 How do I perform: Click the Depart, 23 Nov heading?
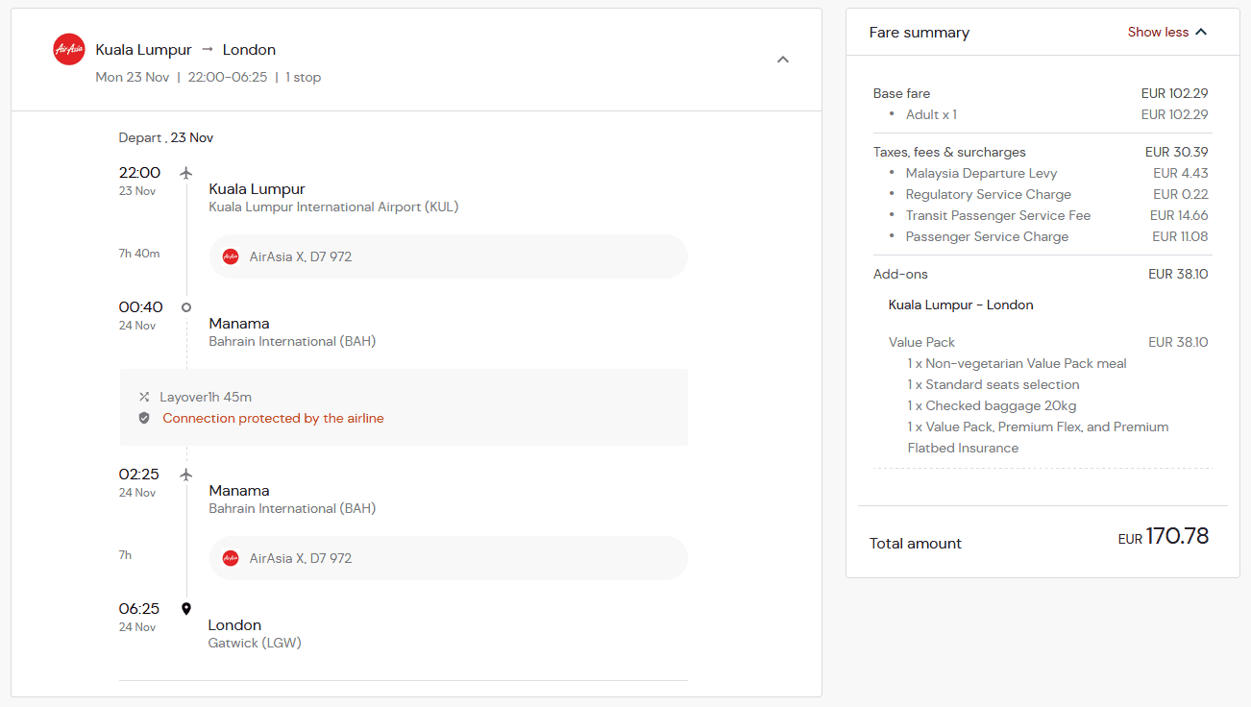[166, 137]
